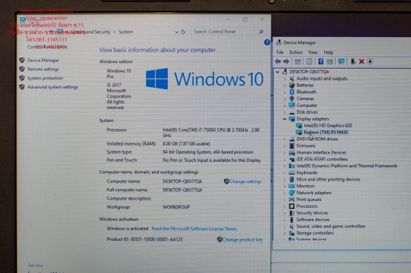Image resolution: width=411 pixels, height=273 pixels.
Task: Click Scan for hardware changes monitor icon
Action: point(341,62)
